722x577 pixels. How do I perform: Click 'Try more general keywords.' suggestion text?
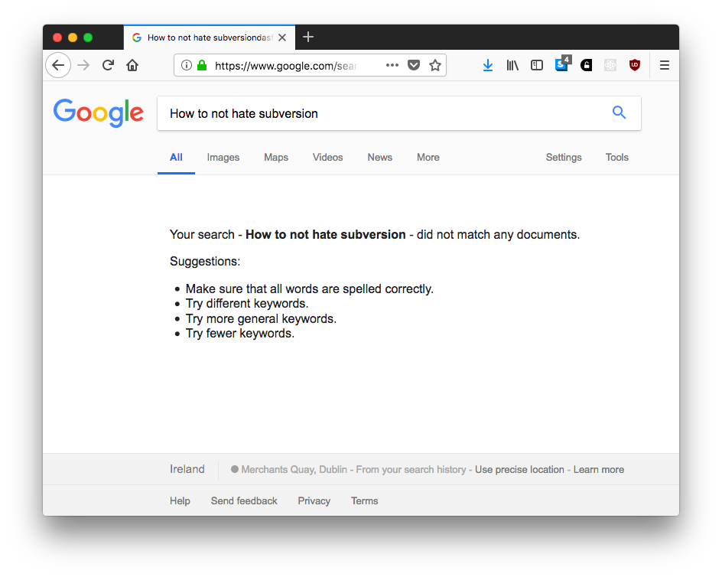261,319
